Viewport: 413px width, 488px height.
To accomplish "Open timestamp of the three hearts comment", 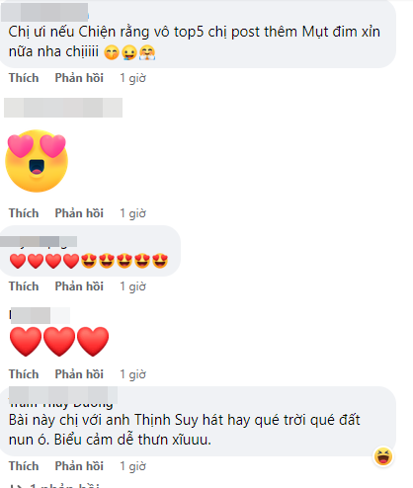I will (132, 374).
